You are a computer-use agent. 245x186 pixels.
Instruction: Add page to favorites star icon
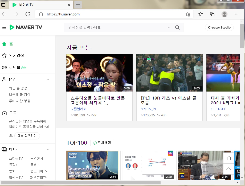pos(188,14)
